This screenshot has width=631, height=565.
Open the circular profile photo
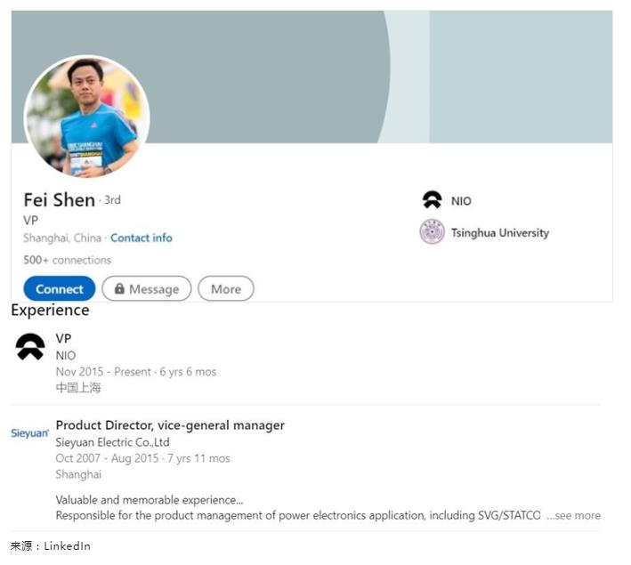pyautogui.click(x=86, y=117)
